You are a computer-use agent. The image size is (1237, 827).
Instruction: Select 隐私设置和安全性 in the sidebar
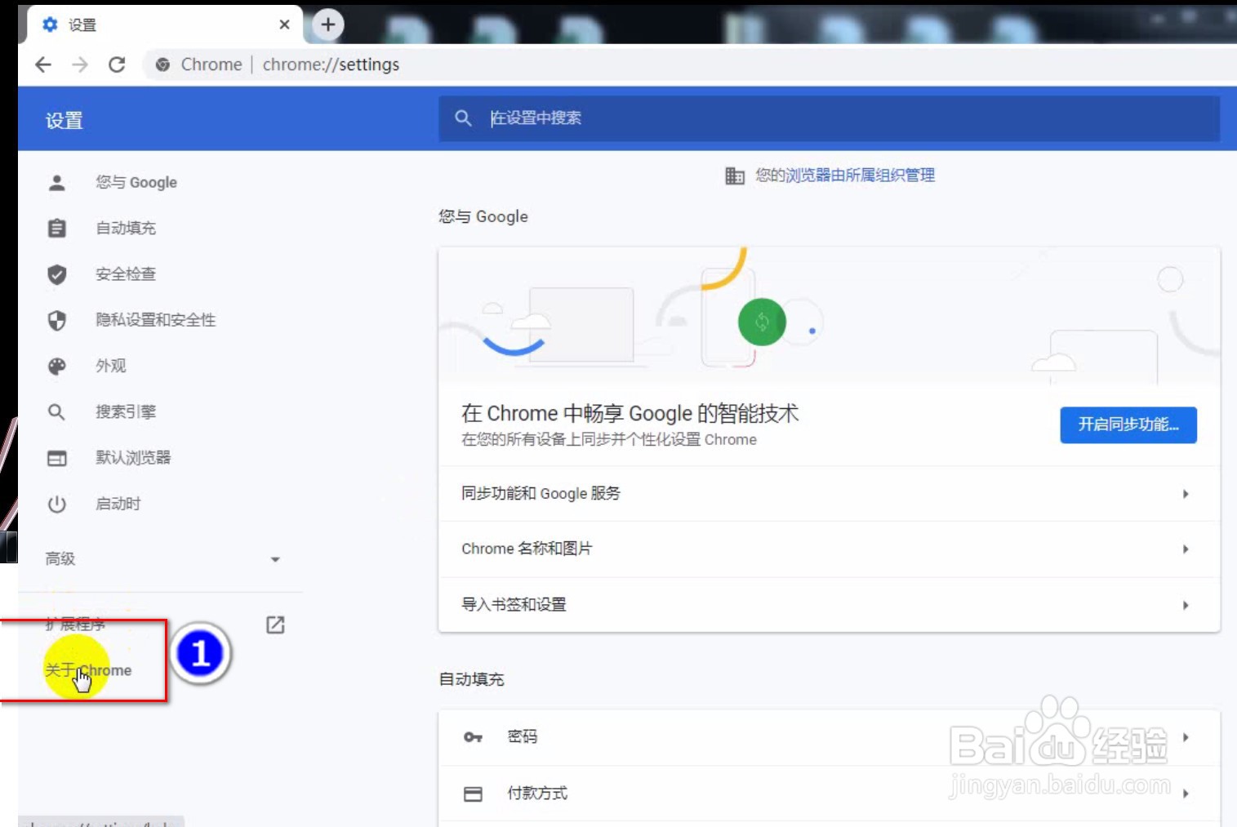tap(156, 320)
